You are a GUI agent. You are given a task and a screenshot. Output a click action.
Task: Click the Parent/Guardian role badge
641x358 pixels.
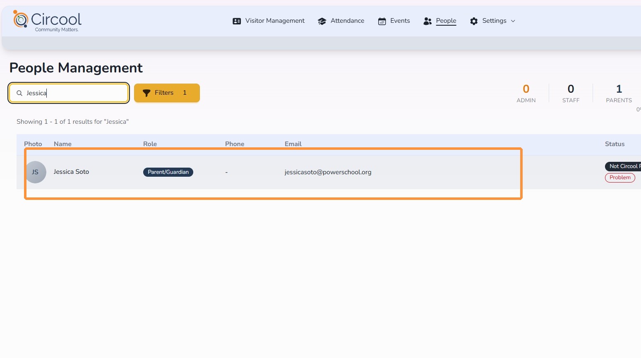168,172
